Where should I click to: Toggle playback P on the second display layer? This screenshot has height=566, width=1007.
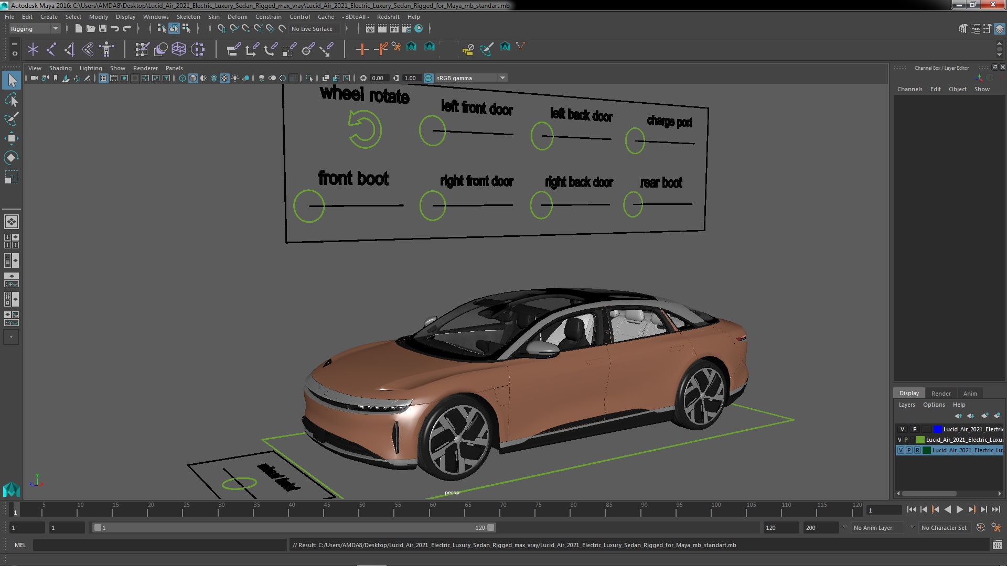click(x=906, y=440)
